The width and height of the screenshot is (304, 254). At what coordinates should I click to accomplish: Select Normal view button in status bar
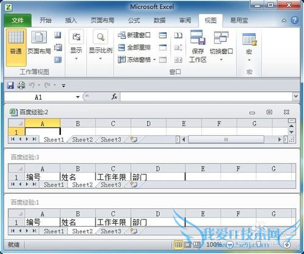[178, 244]
